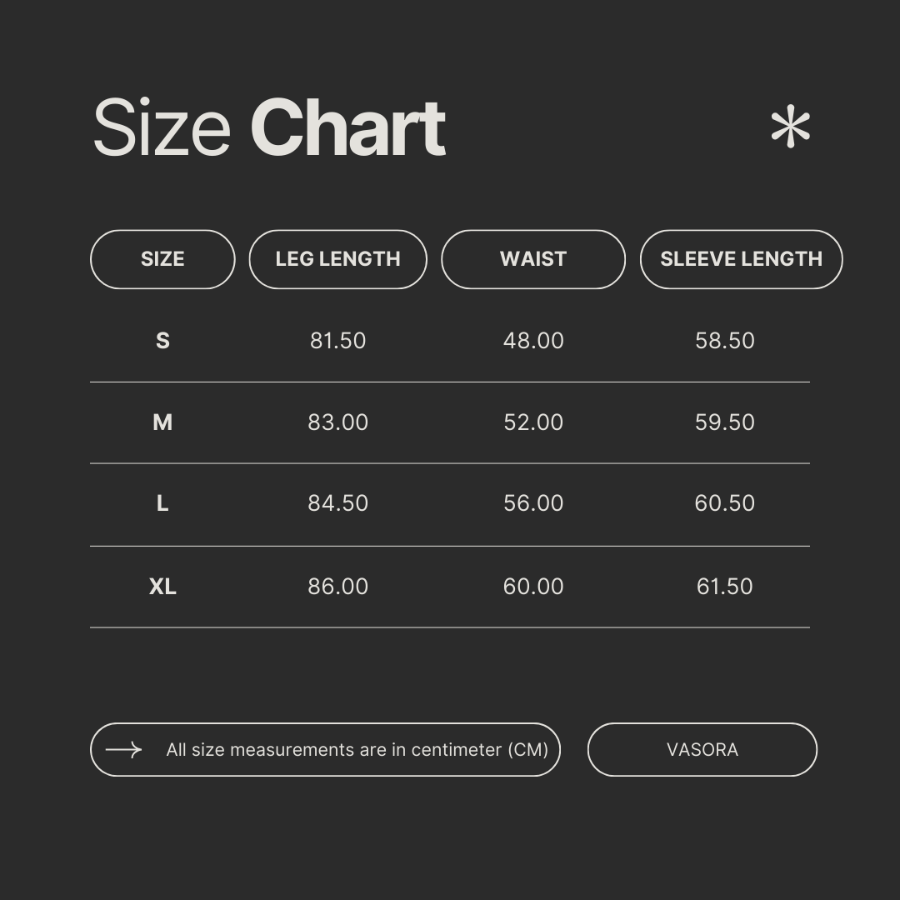Screen dimensions: 900x900
Task: Select the S size row label
Action: coord(162,341)
